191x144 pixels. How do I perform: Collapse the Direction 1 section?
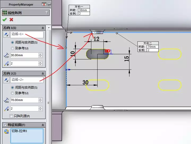(43, 28)
